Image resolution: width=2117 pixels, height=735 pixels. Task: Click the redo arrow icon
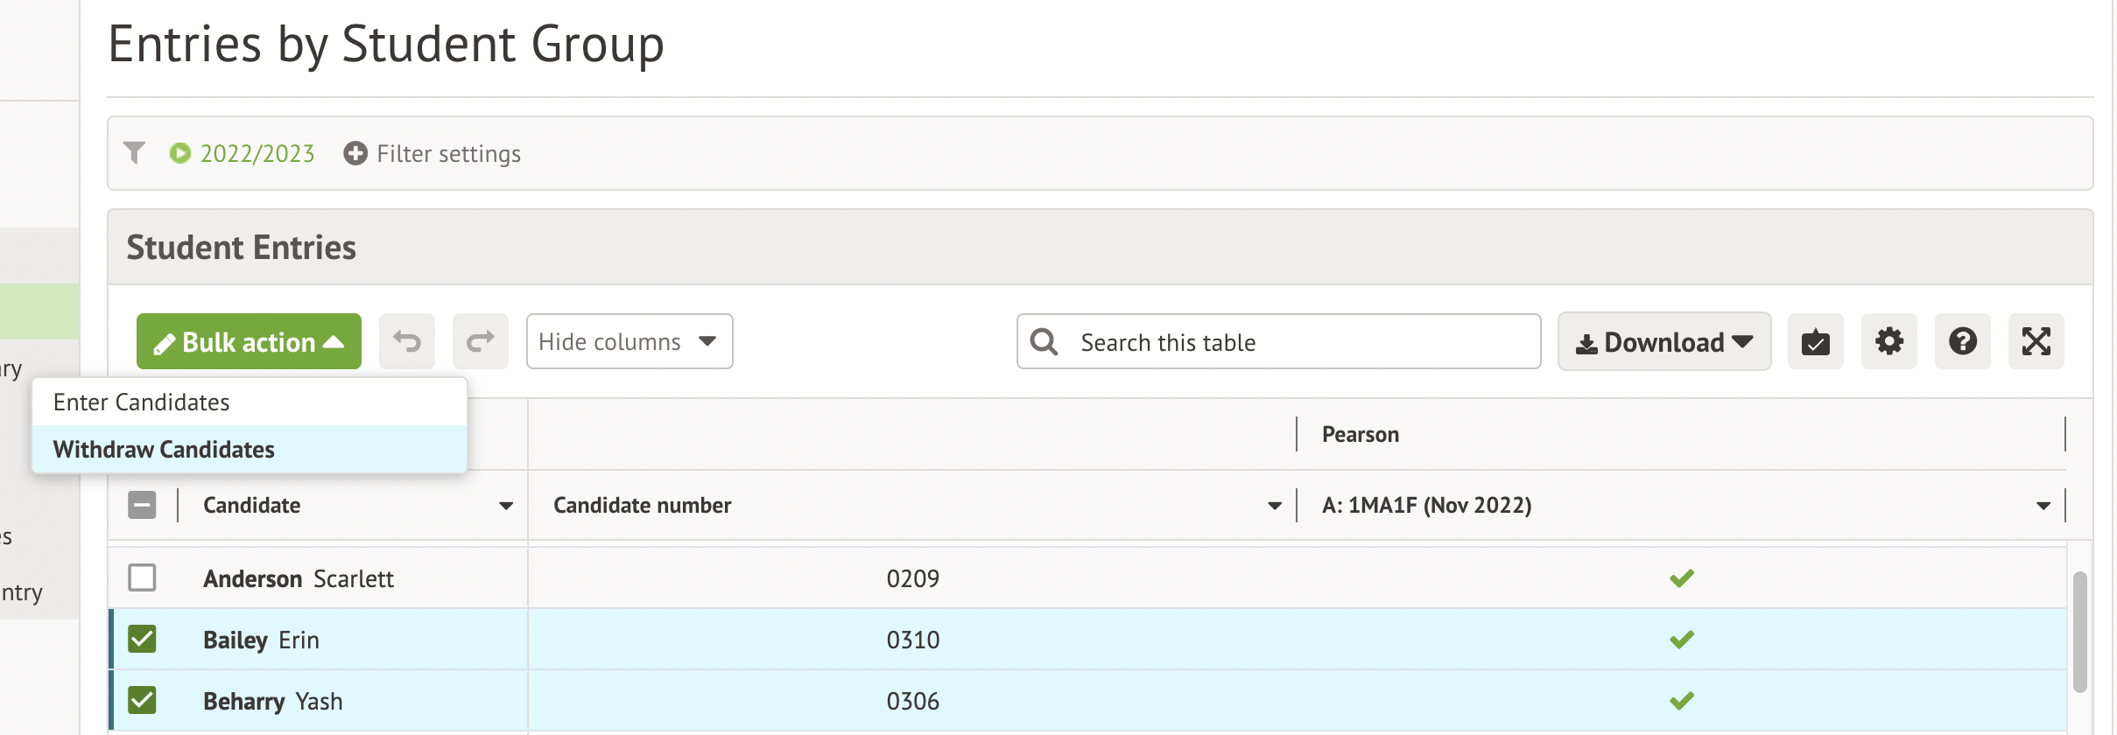click(x=480, y=341)
